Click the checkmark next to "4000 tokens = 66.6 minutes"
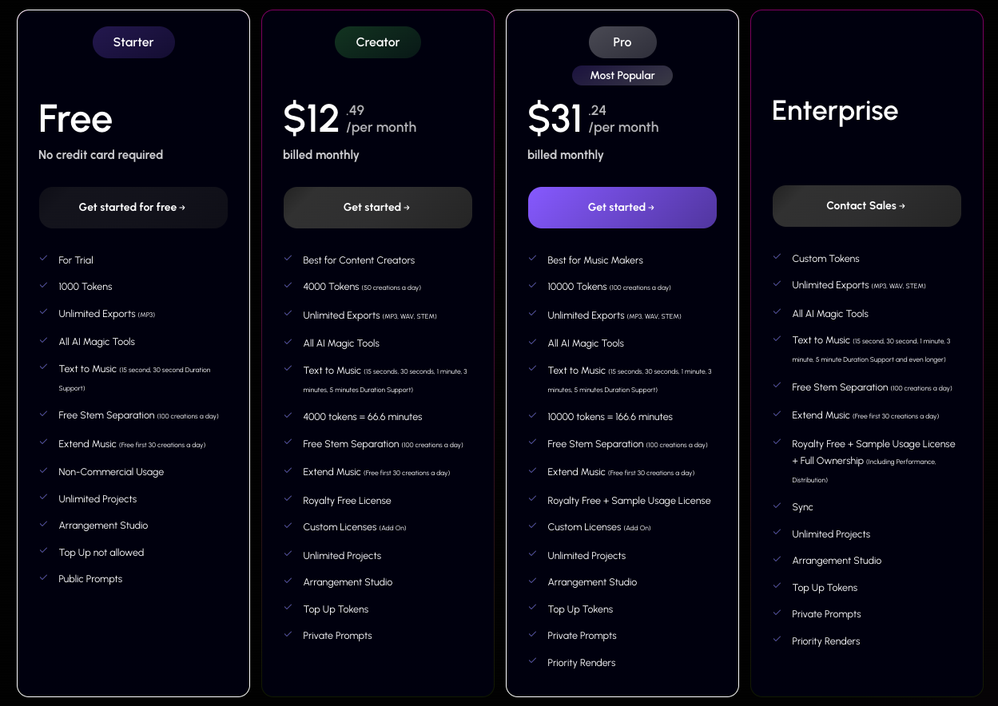Image resolution: width=998 pixels, height=706 pixels. click(x=288, y=415)
